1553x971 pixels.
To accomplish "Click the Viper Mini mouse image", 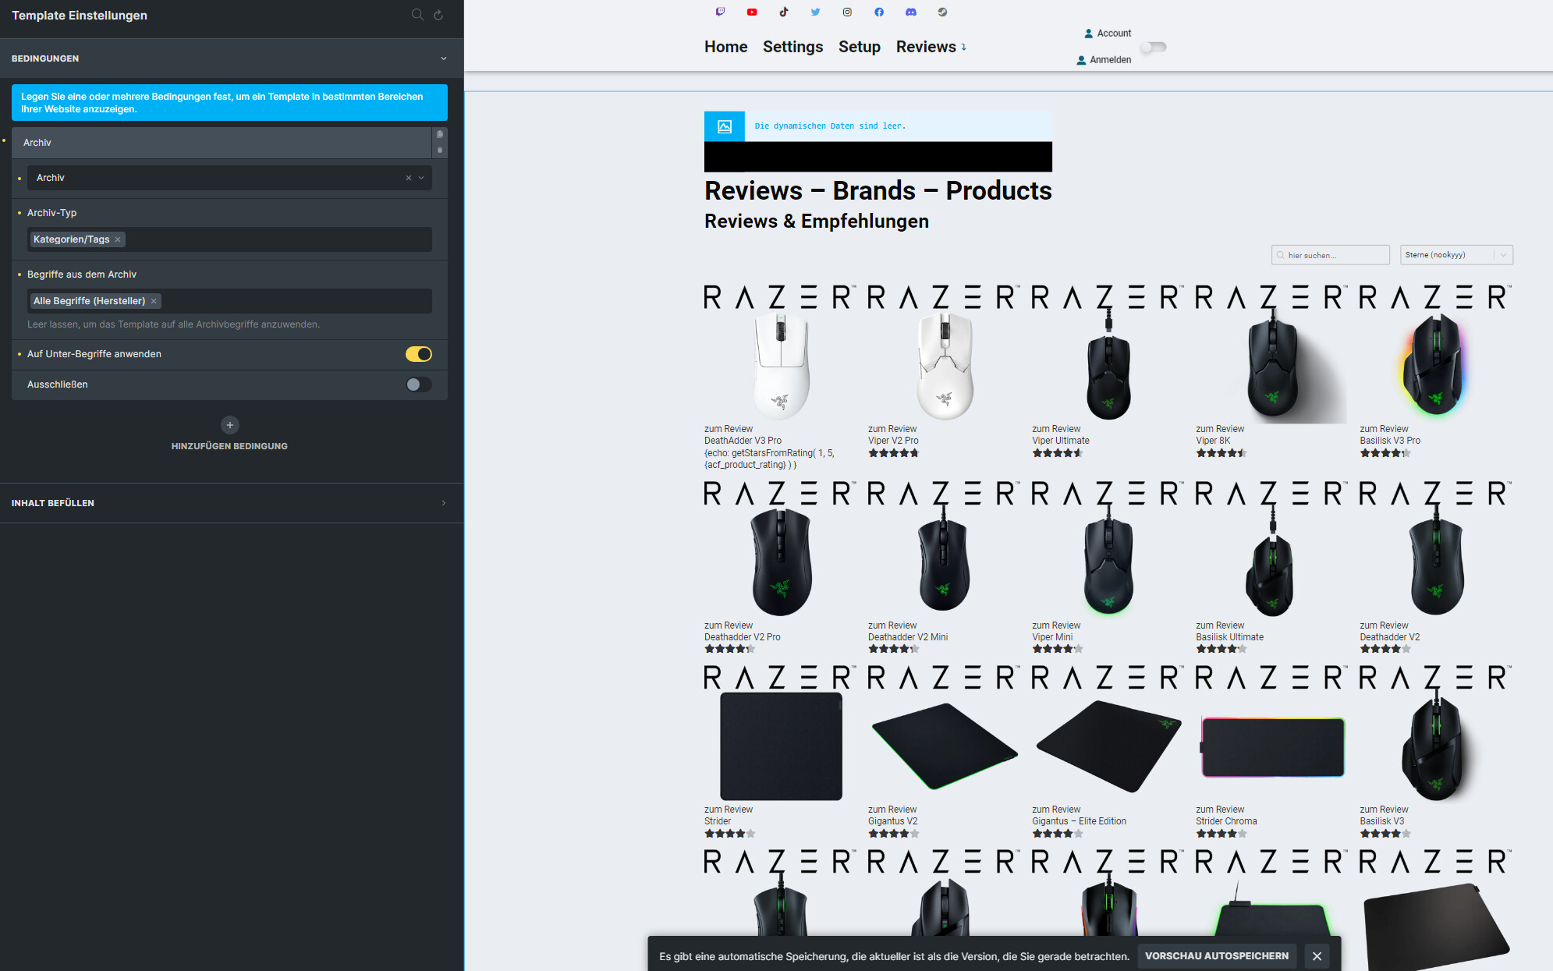I will 1108,562.
